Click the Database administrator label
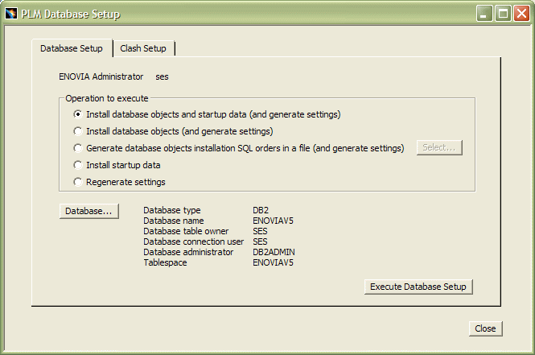This screenshot has height=355, width=535. pos(188,252)
